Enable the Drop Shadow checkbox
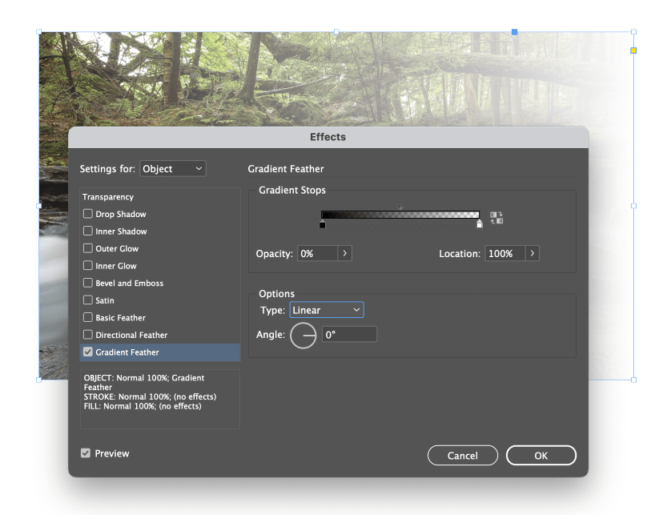667x515 pixels. [x=88, y=214]
